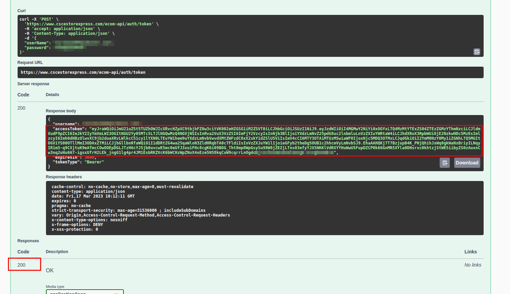Click the Links column header
The image size is (510, 294).
[470, 252]
